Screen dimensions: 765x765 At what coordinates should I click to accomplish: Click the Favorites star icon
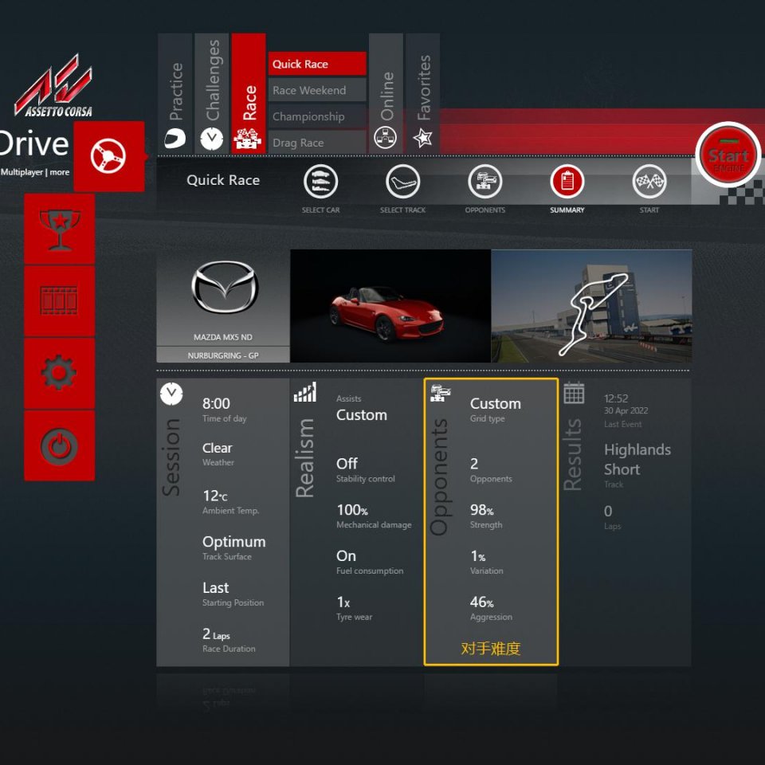click(x=422, y=138)
